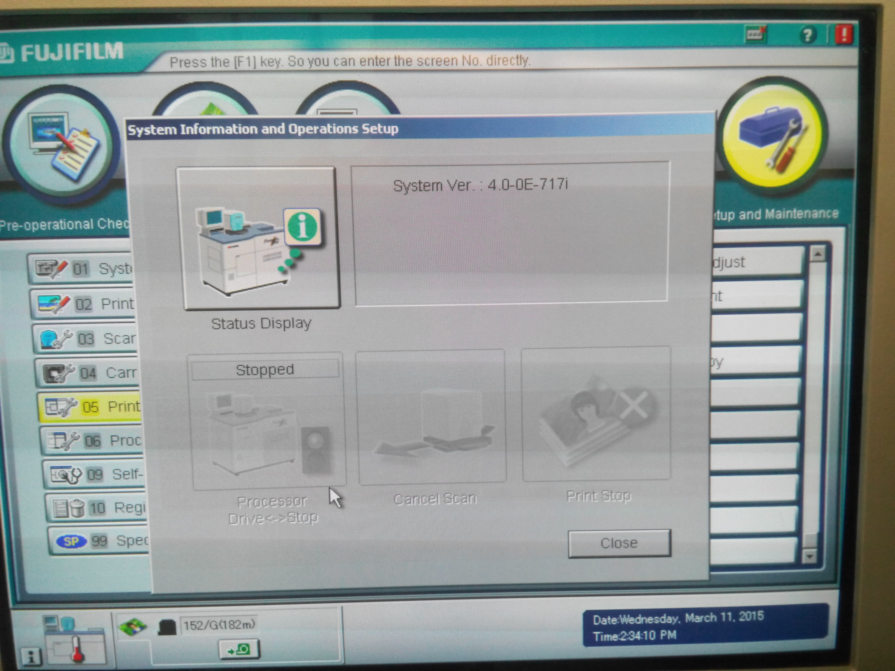
Task: Click the keyboard icon in top bar
Action: [x=755, y=34]
